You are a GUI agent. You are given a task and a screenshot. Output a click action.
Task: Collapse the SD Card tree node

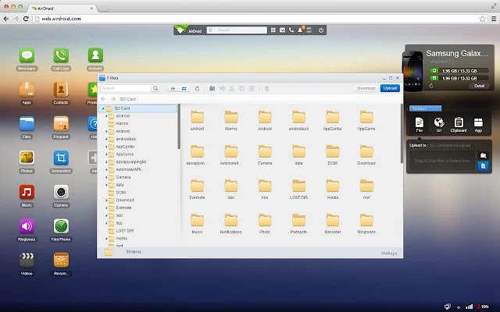pos(102,108)
